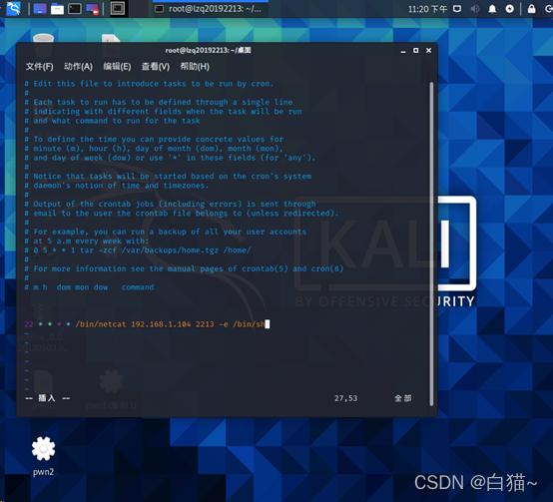Click the power manager tray icon

510,9
